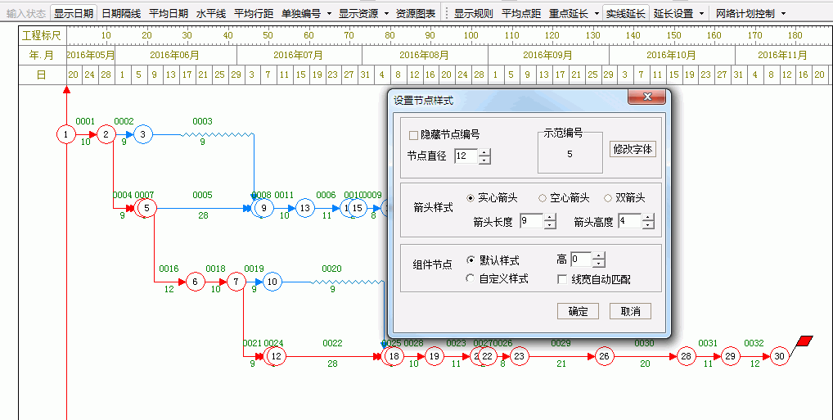Click the 延长设置 toolbar button
The height and width of the screenshot is (420, 833).
[x=673, y=13]
